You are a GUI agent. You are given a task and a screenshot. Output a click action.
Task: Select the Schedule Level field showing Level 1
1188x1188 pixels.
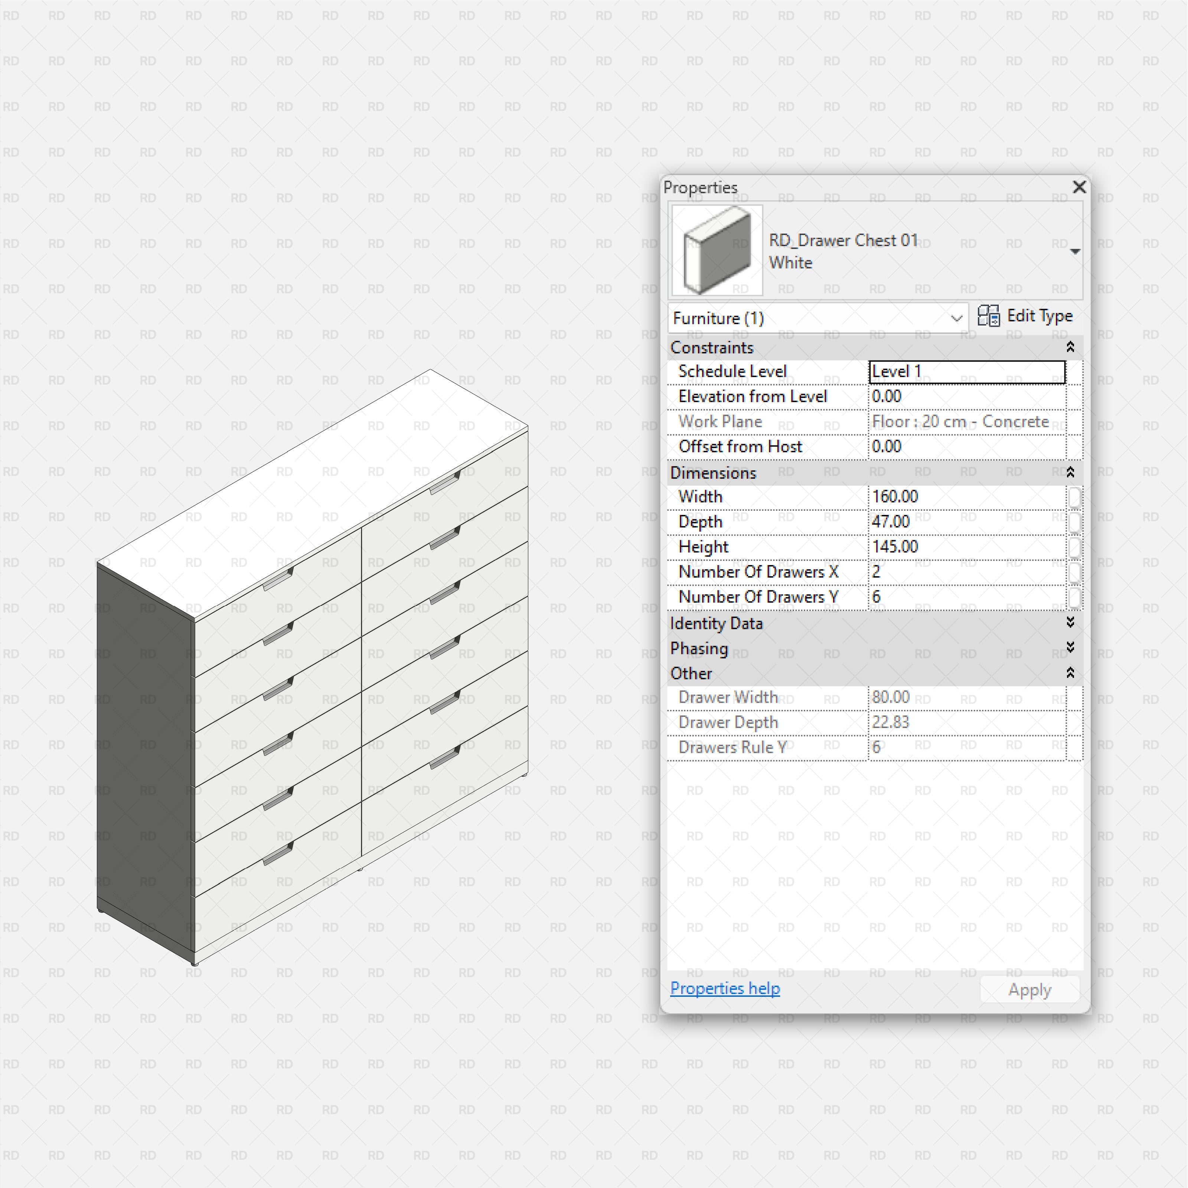pyautogui.click(x=965, y=371)
